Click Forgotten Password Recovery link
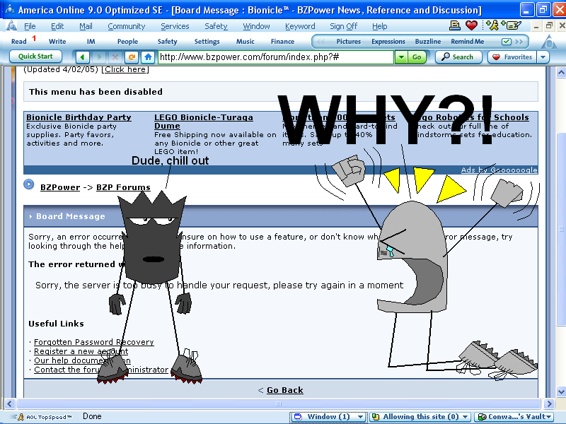Image resolution: width=566 pixels, height=424 pixels. (94, 342)
